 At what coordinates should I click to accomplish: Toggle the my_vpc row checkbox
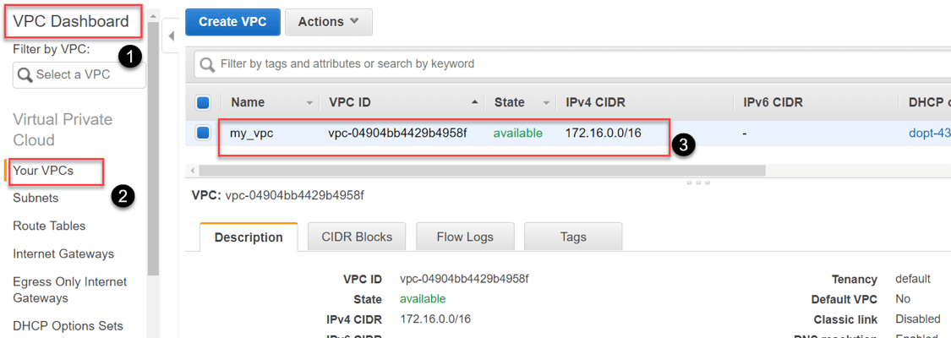coord(203,133)
